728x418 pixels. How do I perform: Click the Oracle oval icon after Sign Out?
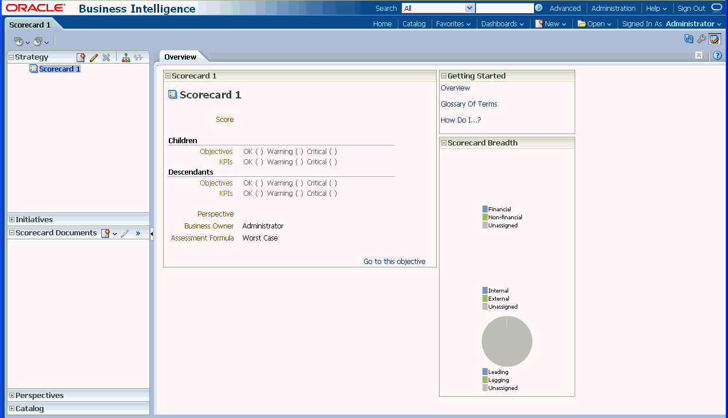717,7
